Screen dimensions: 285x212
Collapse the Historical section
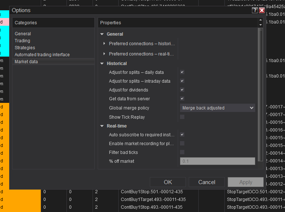(102, 64)
